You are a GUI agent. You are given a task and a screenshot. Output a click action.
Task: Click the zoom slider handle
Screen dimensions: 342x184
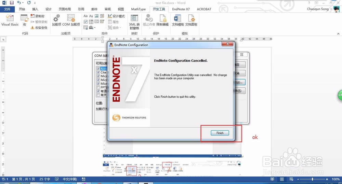click(312, 179)
